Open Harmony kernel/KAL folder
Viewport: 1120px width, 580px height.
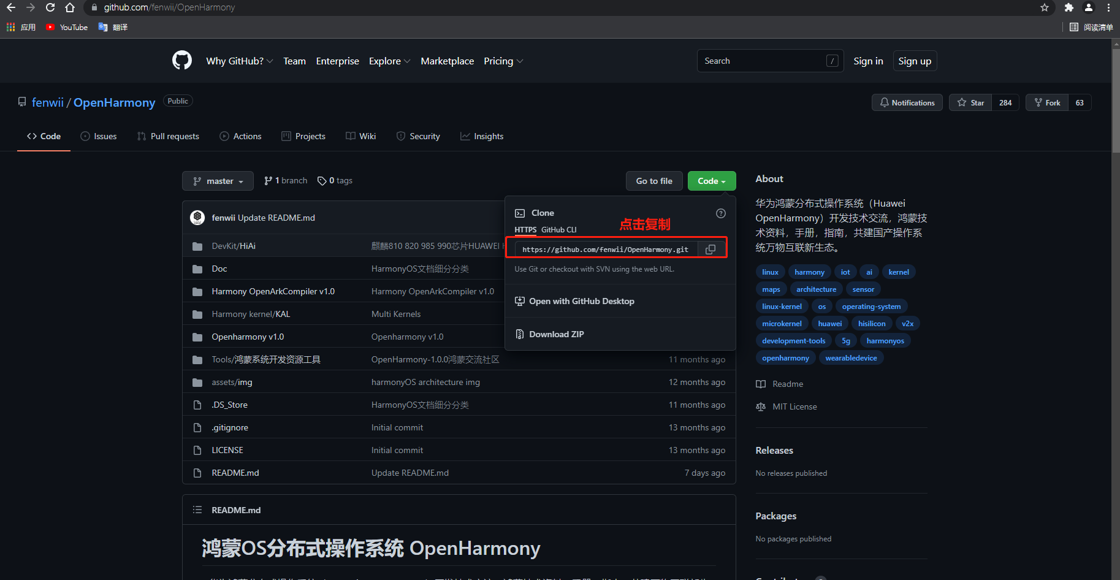[251, 314]
